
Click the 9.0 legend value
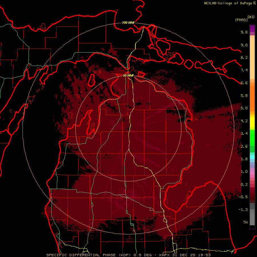[x=244, y=45]
